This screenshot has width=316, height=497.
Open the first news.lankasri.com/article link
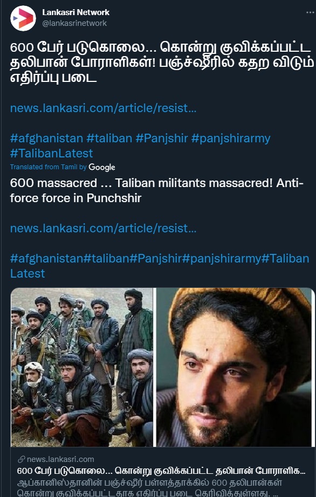104,108
